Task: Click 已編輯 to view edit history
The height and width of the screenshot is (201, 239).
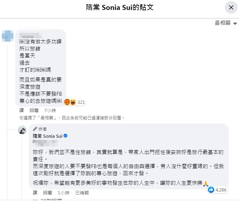Action: tap(82, 193)
